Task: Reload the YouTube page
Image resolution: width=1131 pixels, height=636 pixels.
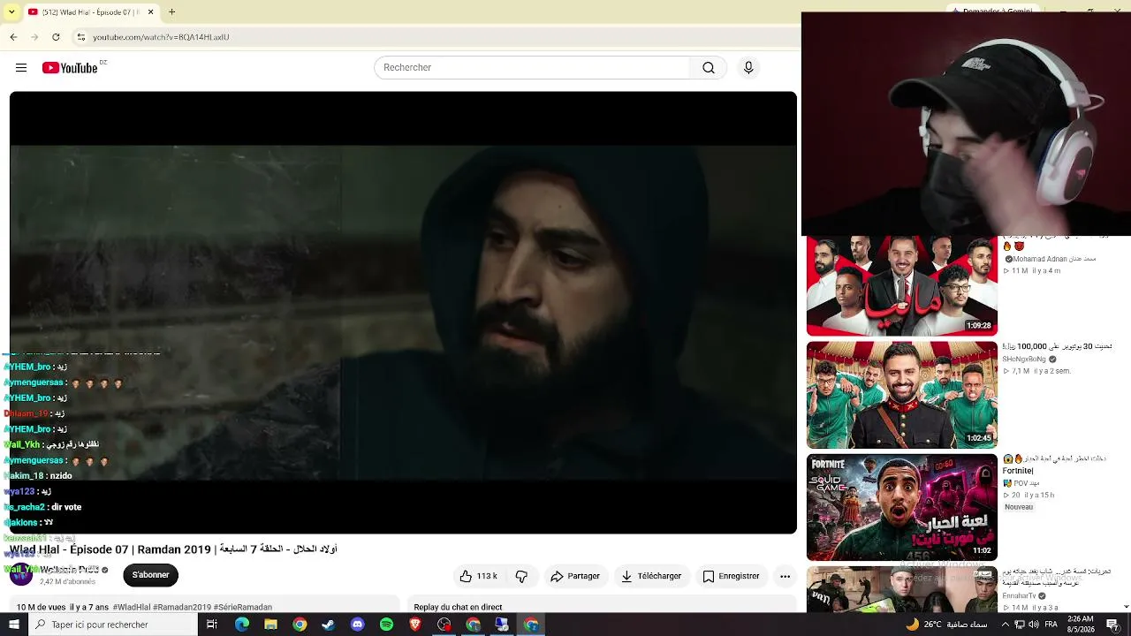Action: point(56,37)
